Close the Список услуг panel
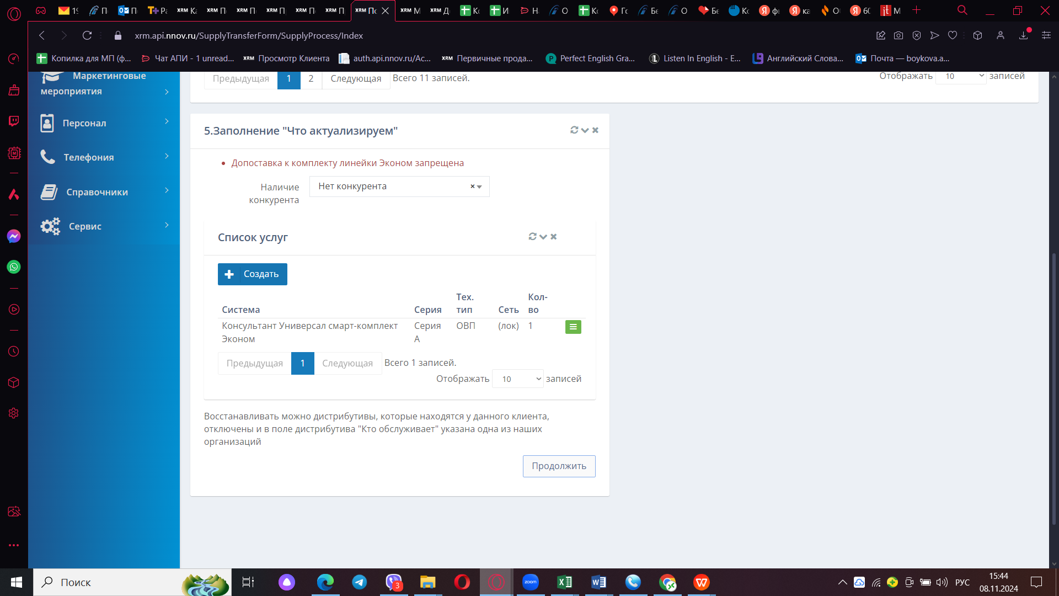The width and height of the screenshot is (1059, 596). [554, 237]
